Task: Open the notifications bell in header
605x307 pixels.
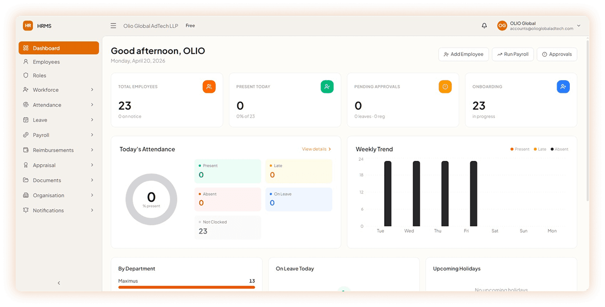Action: point(484,26)
